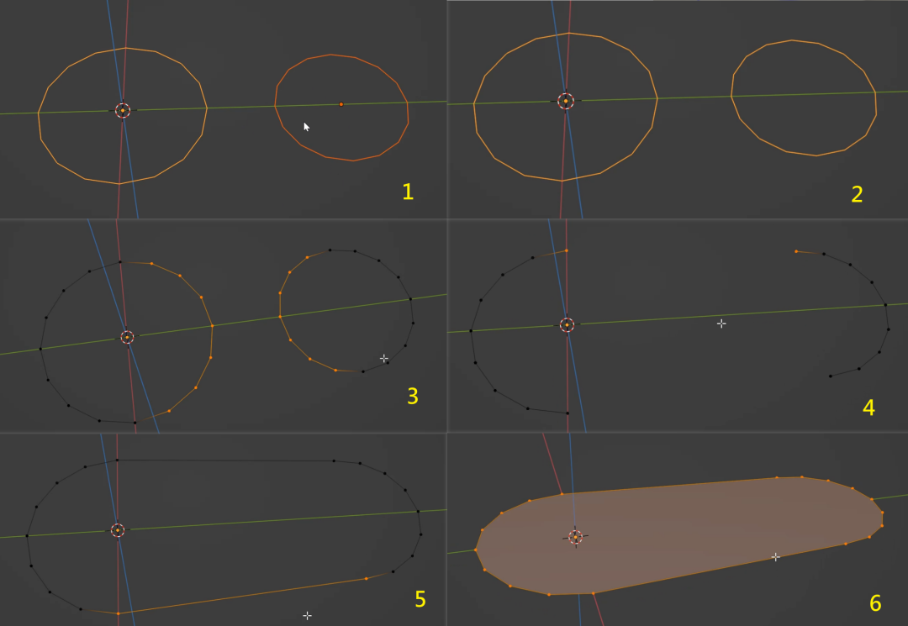Select the bottom end vertex of panel 4's right arc
The width and height of the screenshot is (908, 626).
pos(831,376)
